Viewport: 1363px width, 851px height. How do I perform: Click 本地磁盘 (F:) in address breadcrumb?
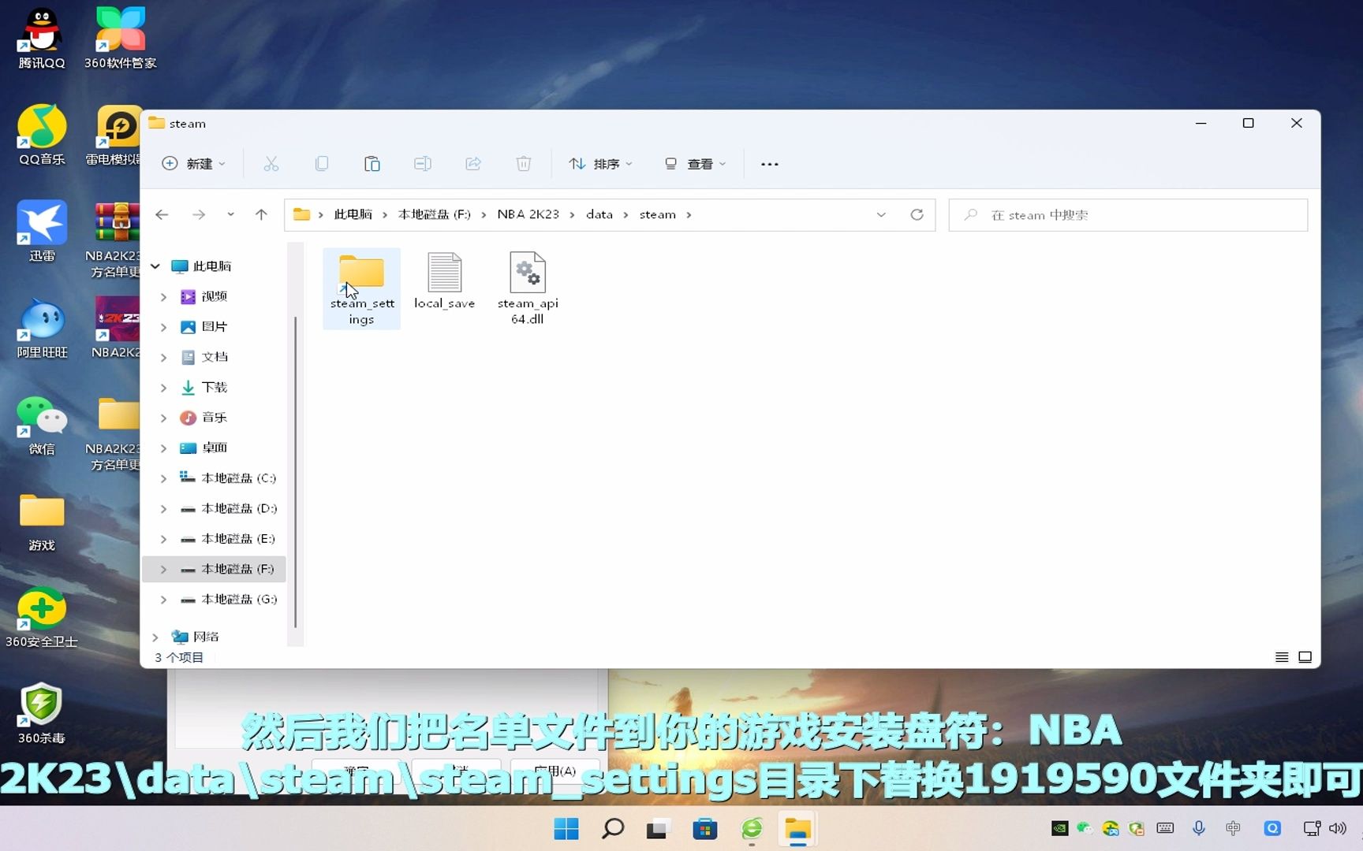tap(434, 214)
